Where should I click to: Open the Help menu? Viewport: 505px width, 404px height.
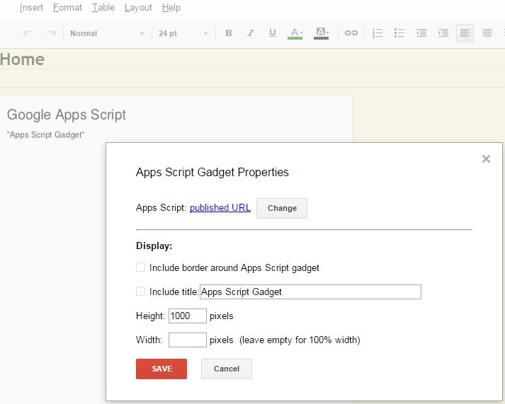(171, 7)
